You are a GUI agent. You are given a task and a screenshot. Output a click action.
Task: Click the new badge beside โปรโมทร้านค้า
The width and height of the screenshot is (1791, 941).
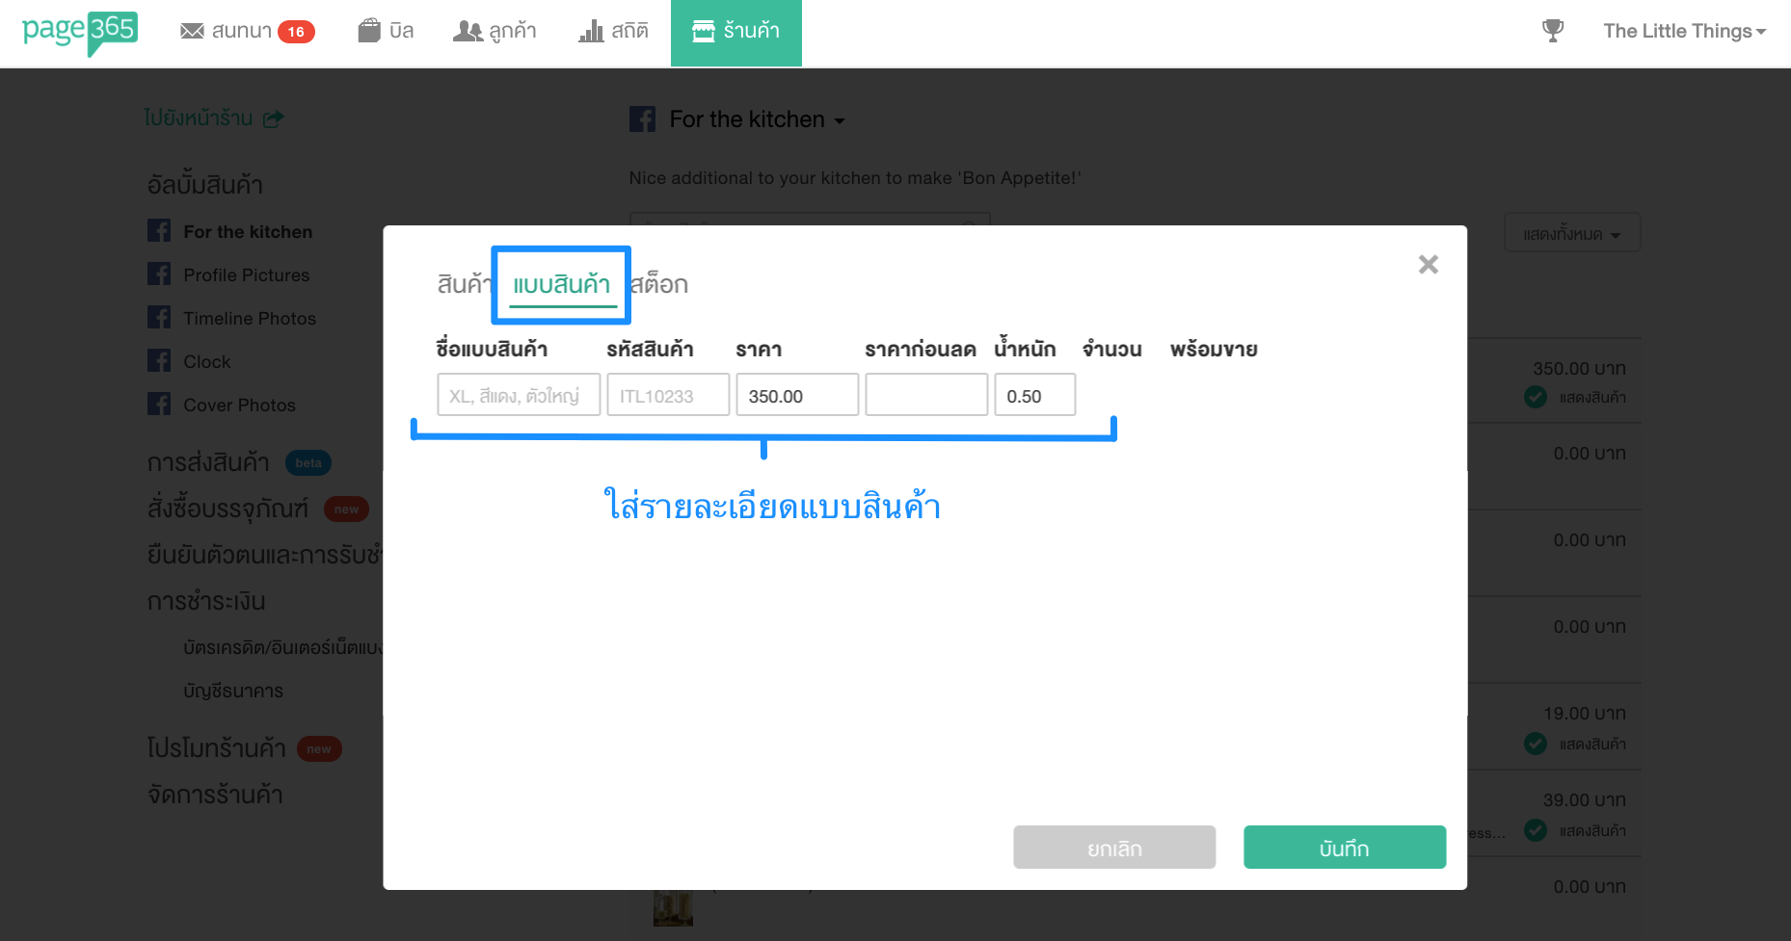(319, 748)
